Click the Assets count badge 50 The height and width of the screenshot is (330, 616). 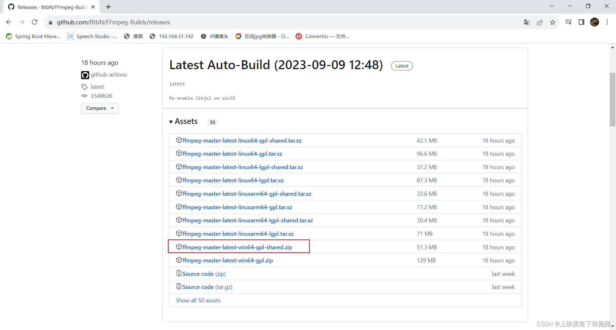coord(212,122)
